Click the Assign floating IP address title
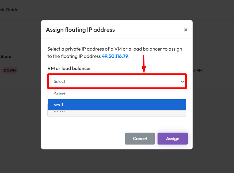Viewport: 234px width, 173px height. [x=80, y=30]
